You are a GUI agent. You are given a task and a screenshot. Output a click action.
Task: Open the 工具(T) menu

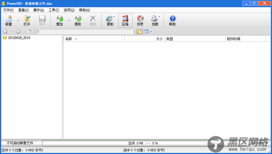tap(54, 10)
